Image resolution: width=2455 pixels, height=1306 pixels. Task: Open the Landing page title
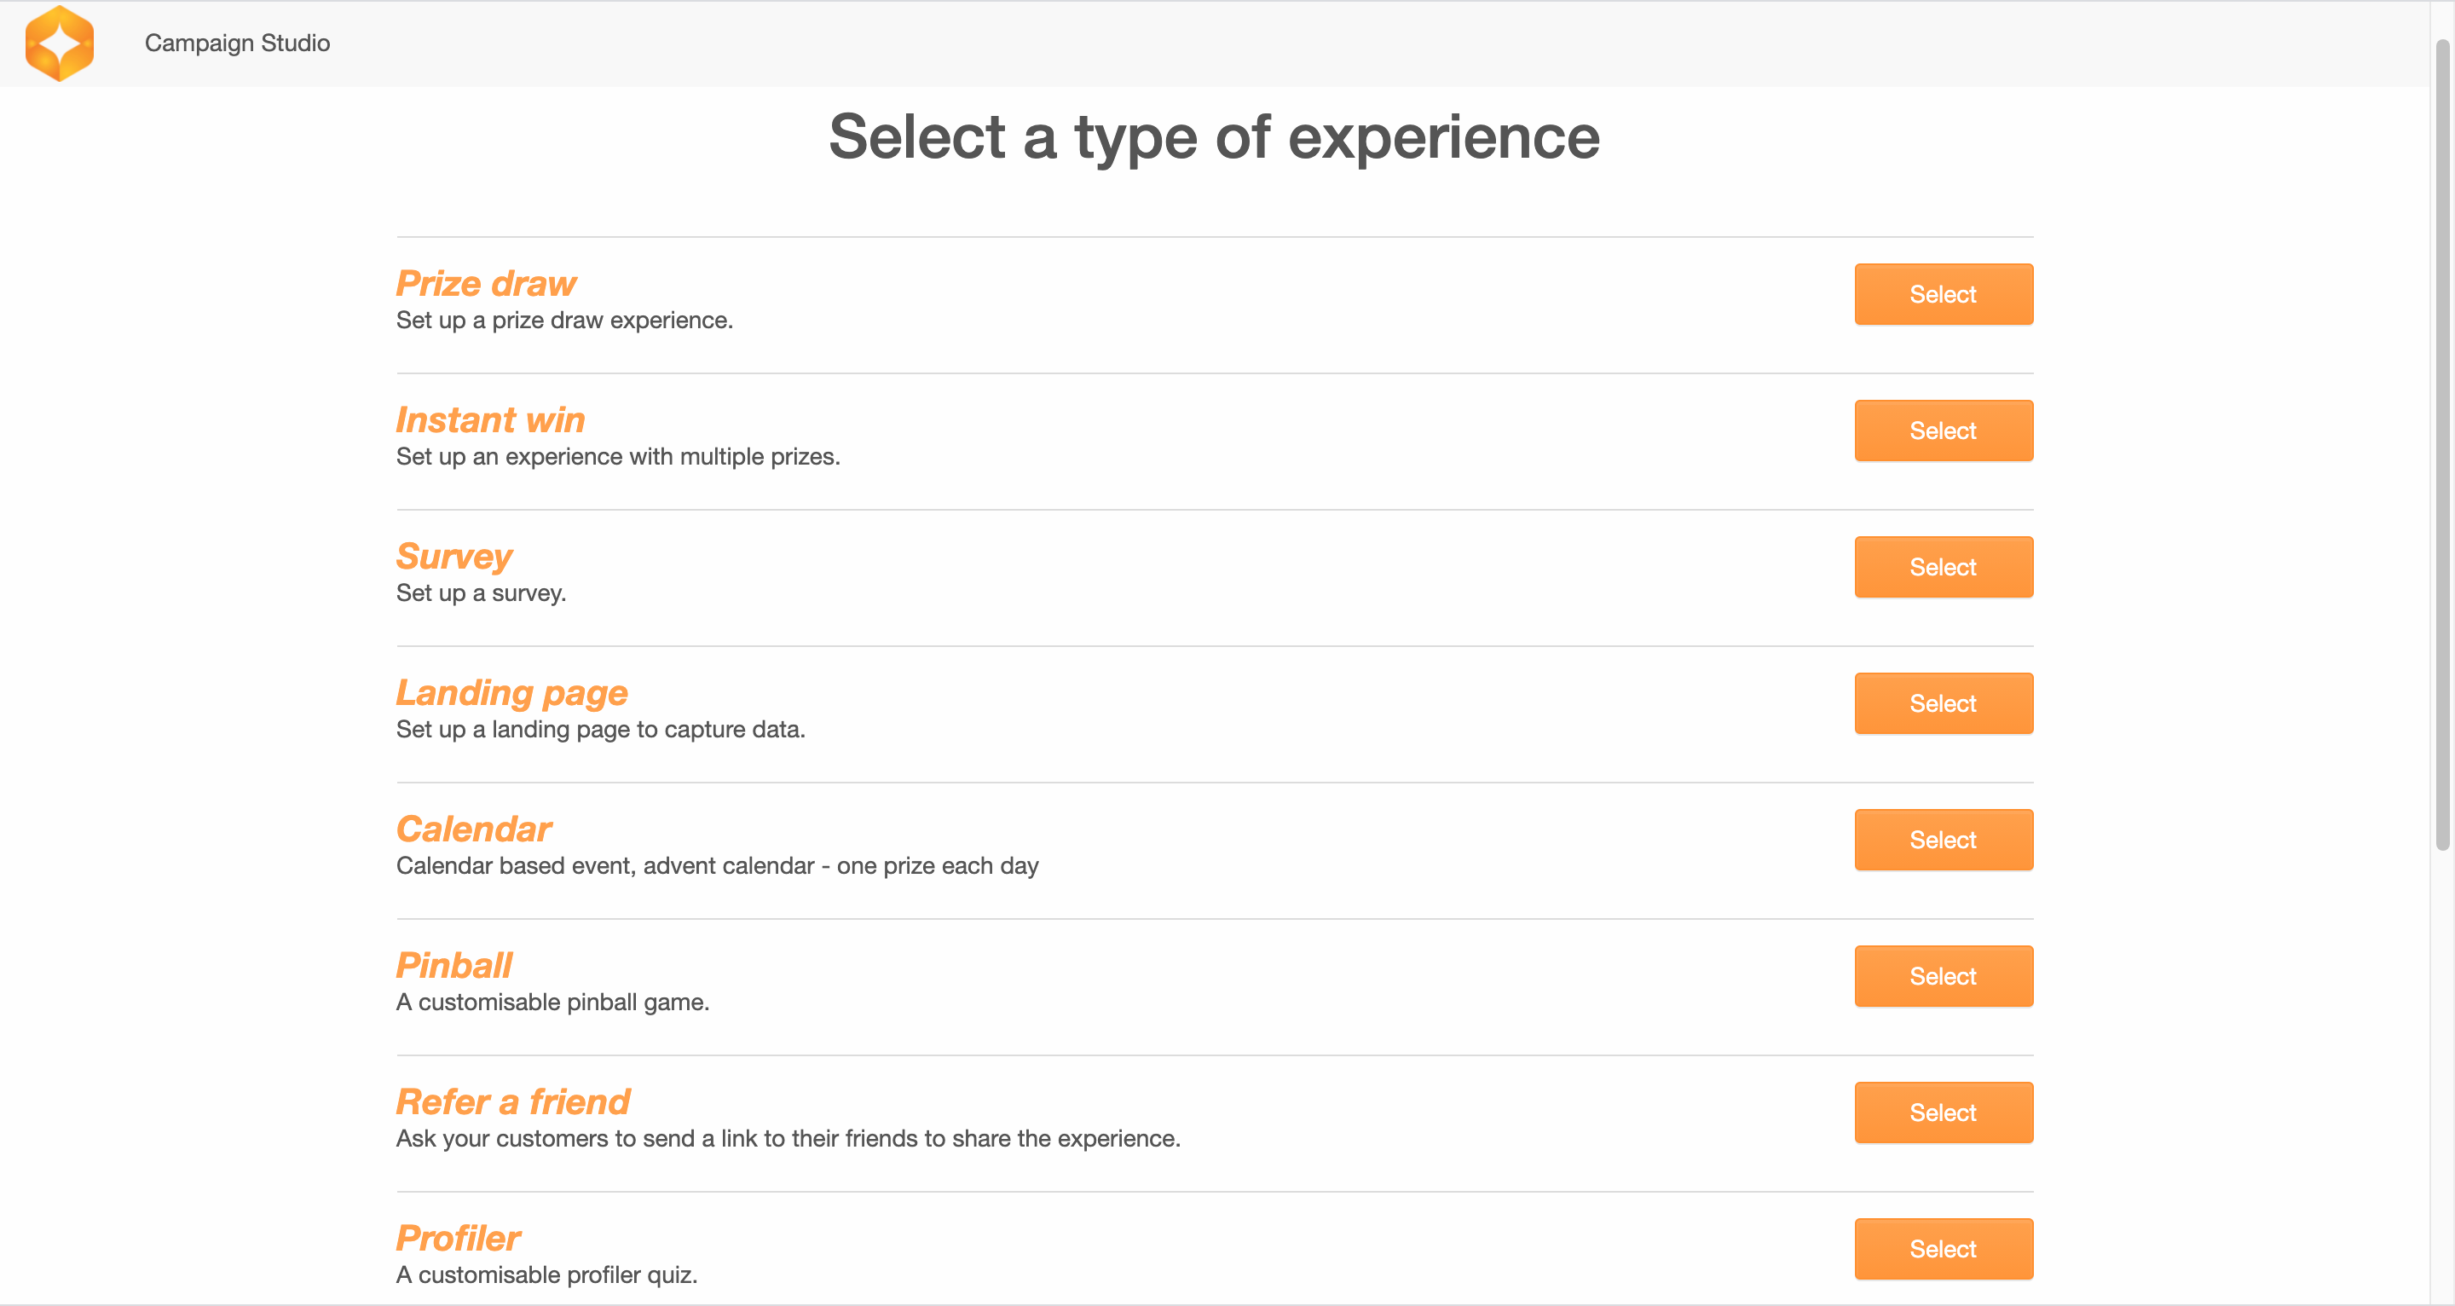511,693
